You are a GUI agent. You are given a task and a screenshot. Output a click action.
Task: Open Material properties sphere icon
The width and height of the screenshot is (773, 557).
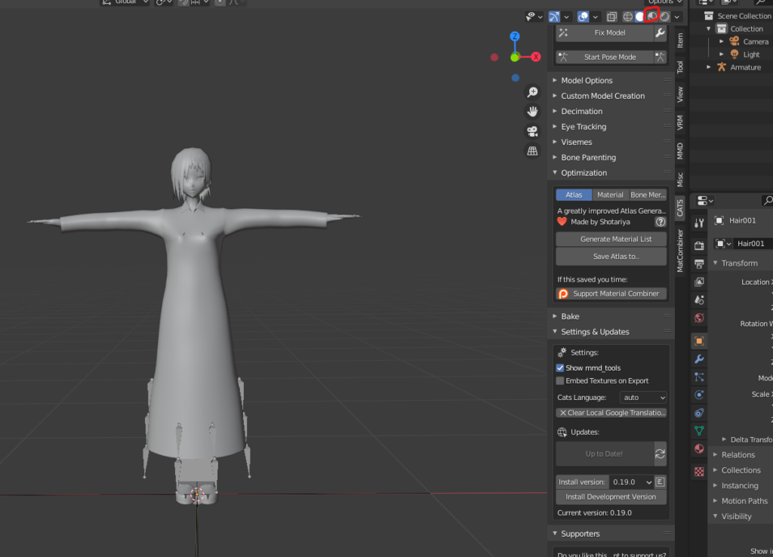point(699,448)
